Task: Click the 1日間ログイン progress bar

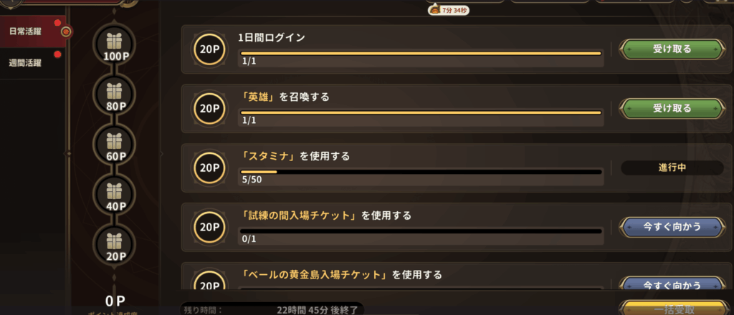Action: click(421, 53)
